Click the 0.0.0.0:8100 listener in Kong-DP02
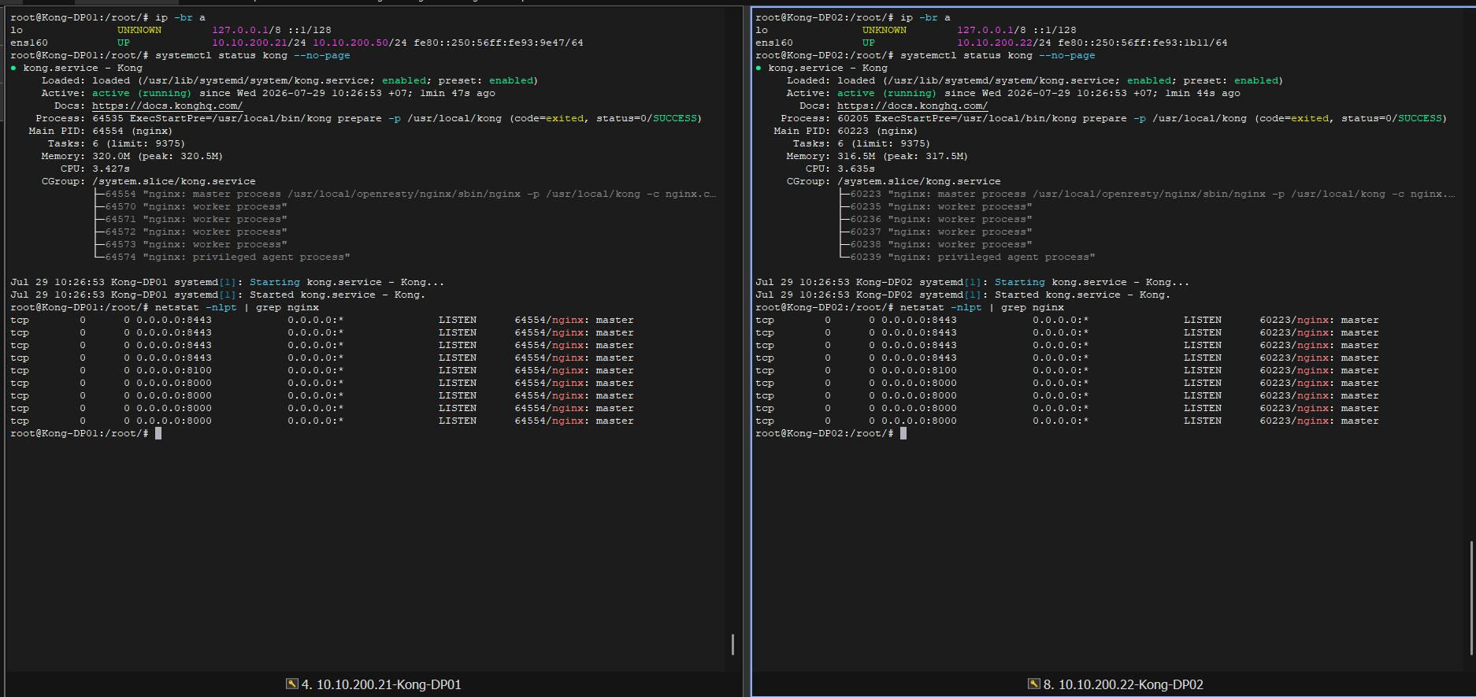 coord(919,370)
